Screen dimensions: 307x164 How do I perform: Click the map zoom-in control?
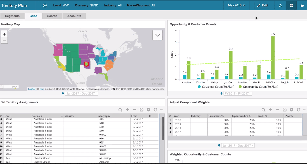coord(4,34)
